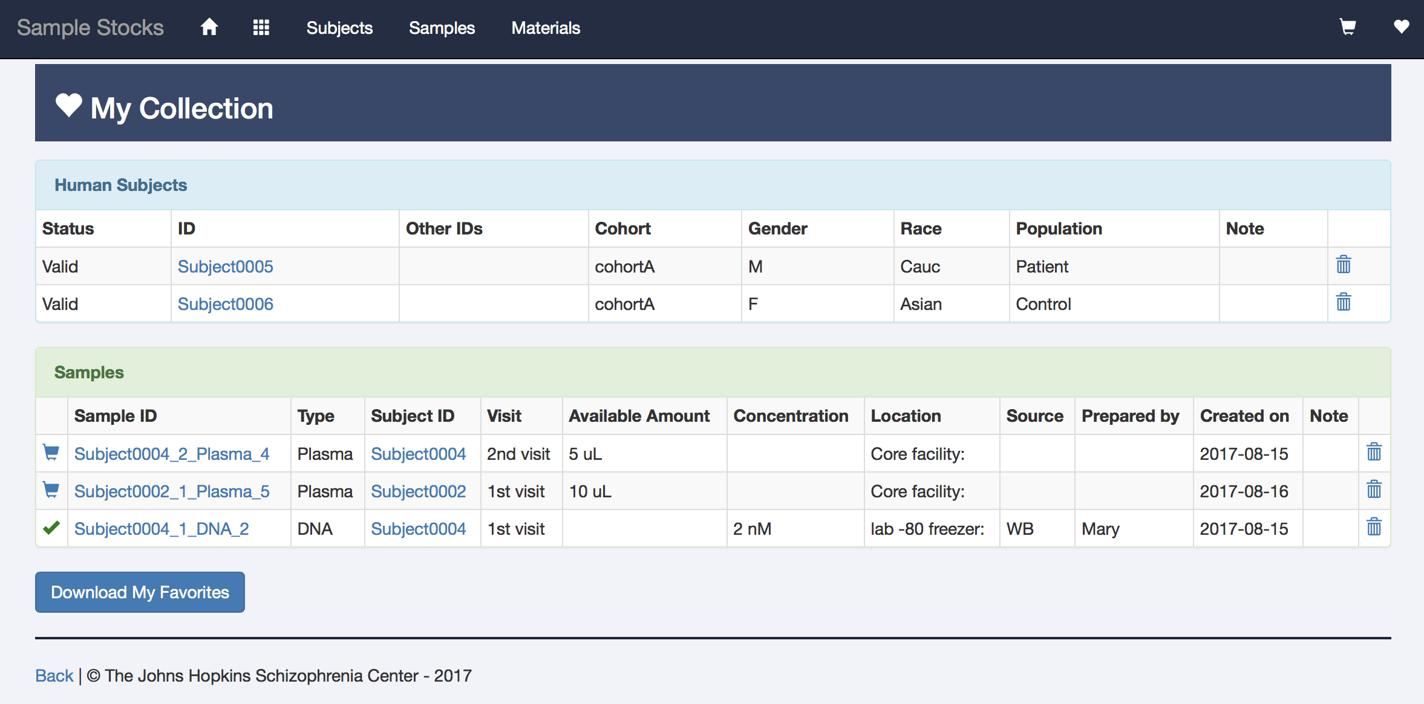Select the '5 uL' amount cell

click(644, 454)
